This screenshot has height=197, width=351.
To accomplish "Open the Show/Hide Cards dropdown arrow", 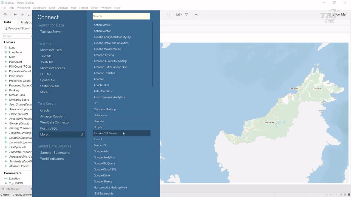I will tap(182, 15).
